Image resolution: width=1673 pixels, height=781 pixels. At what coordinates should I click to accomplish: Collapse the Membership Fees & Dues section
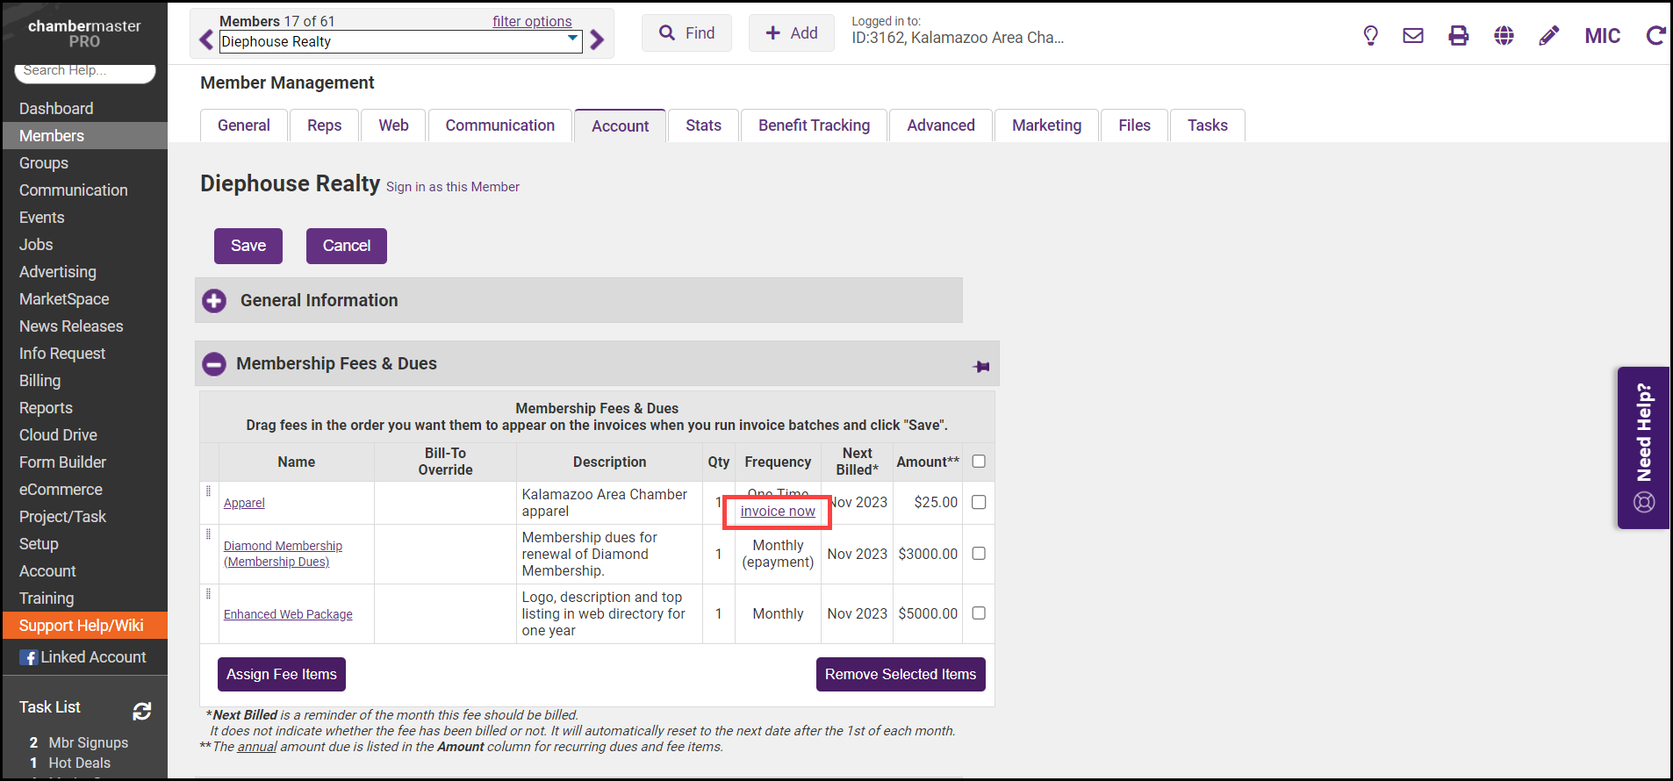(x=214, y=364)
